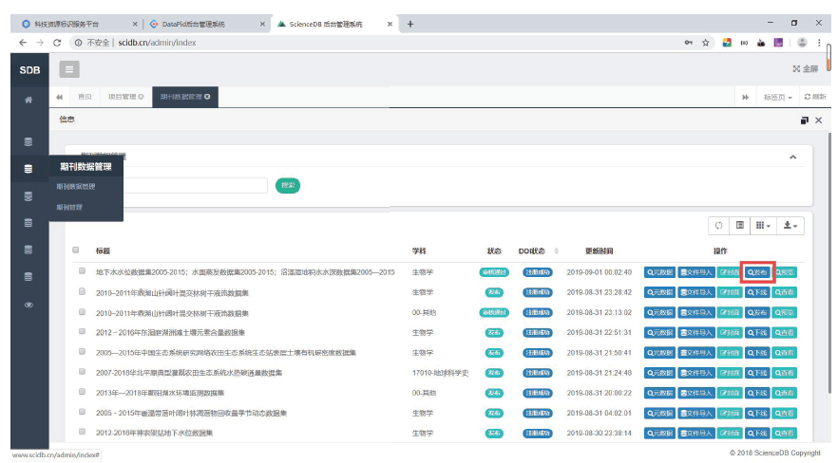
Task: Click the saved password key icon
Action: [688, 43]
